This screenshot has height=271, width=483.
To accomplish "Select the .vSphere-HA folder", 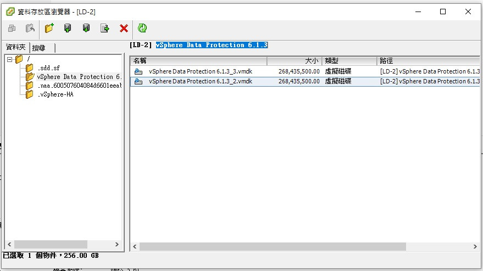I will pos(55,94).
